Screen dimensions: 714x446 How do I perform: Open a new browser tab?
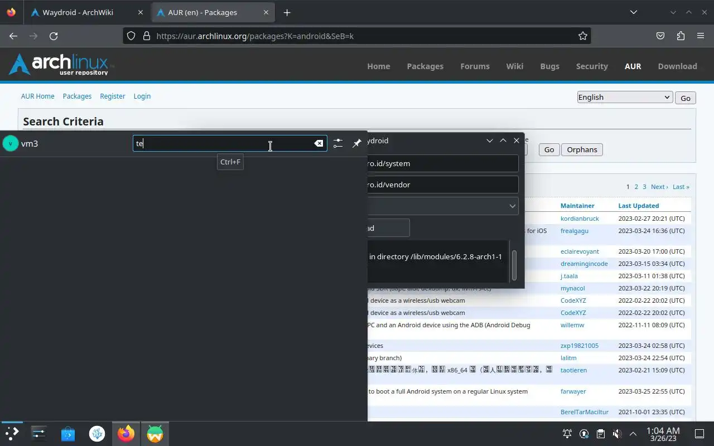pyautogui.click(x=287, y=12)
